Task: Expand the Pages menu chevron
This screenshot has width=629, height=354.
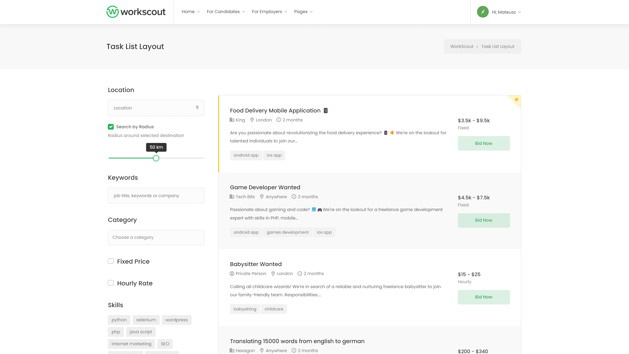Action: pos(311,12)
